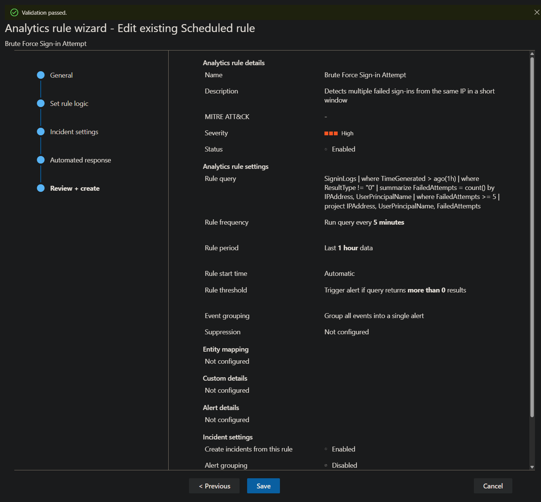This screenshot has height=502, width=541.
Task: Click the Severity label
Action: pos(216,133)
